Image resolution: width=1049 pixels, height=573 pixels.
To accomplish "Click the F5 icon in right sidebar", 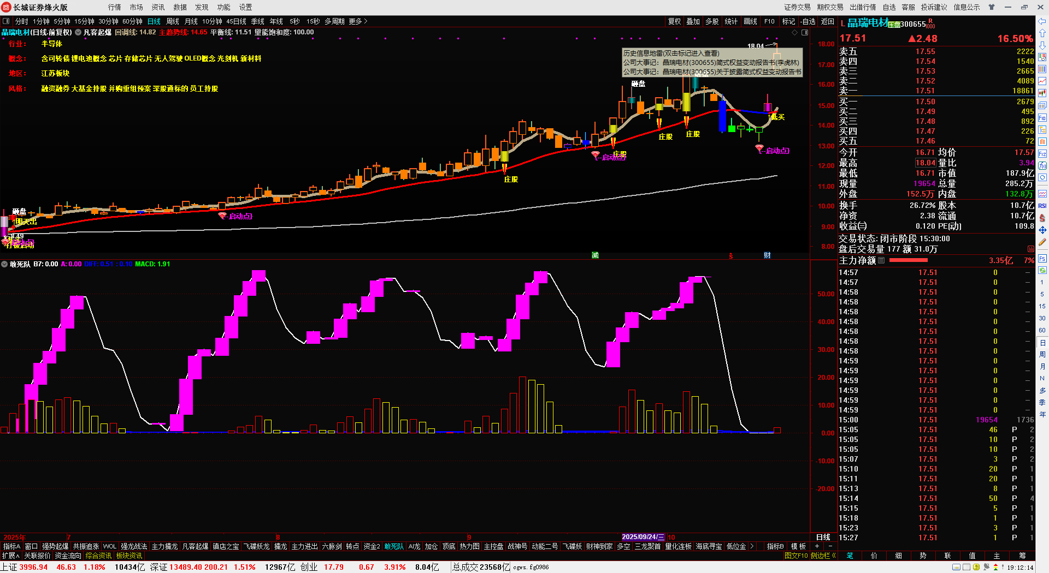I will [1042, 258].
